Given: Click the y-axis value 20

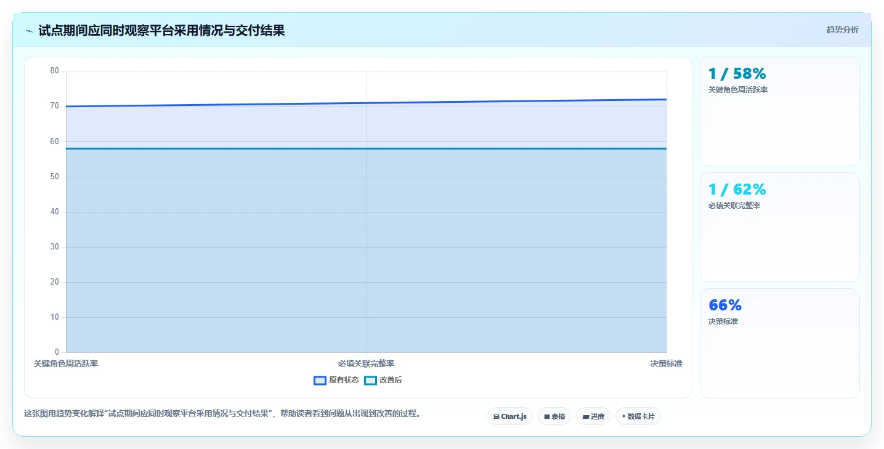Looking at the screenshot, I should pyautogui.click(x=54, y=282).
